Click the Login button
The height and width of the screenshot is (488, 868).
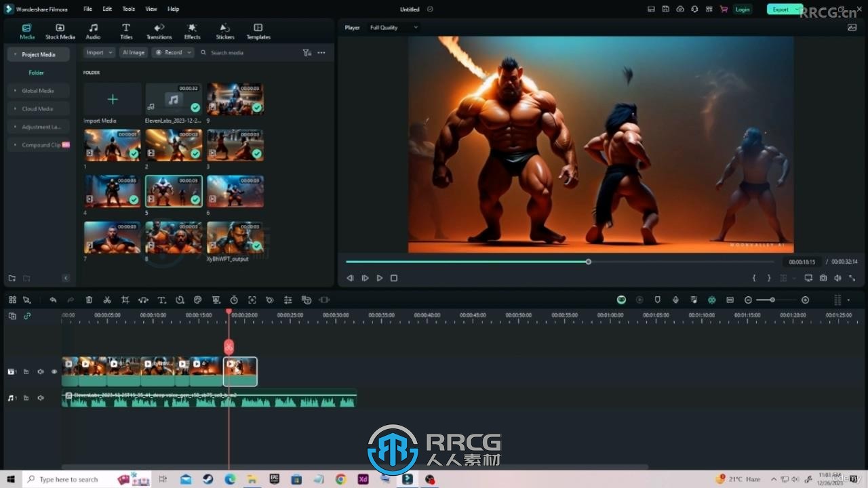(x=743, y=9)
